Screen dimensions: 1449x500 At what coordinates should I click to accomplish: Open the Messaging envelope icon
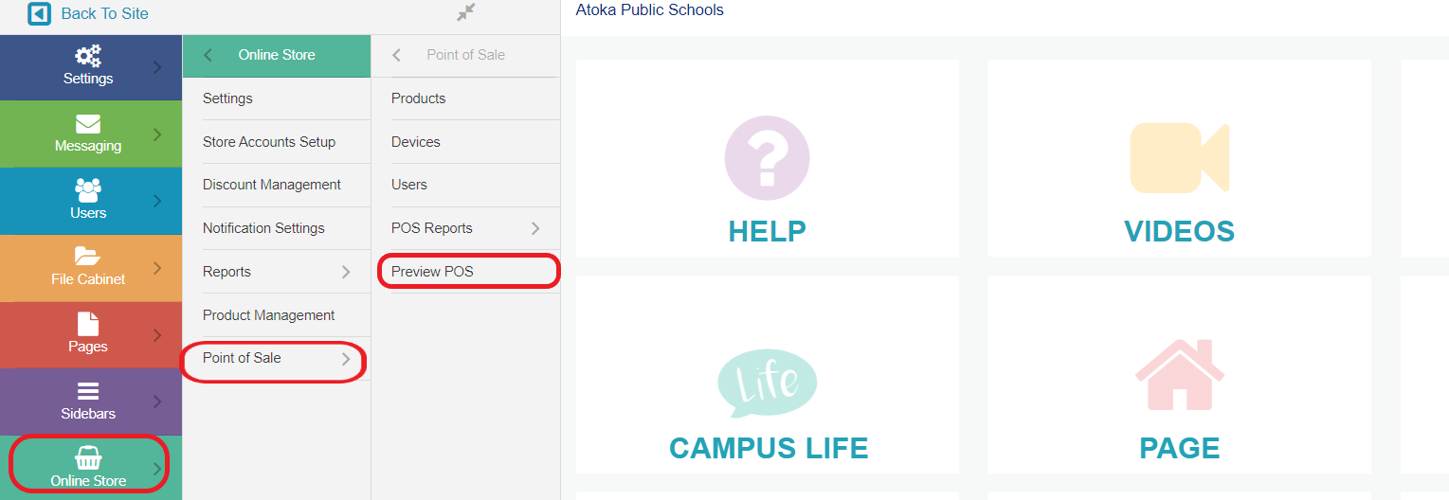[x=88, y=124]
